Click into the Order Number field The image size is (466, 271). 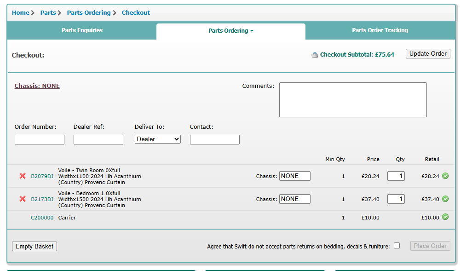pos(40,139)
